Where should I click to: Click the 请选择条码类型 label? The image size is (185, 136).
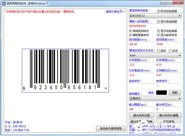click(x=139, y=11)
